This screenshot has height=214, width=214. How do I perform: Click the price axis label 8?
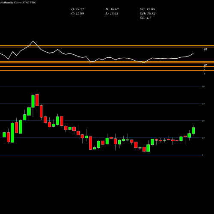pos(203,155)
